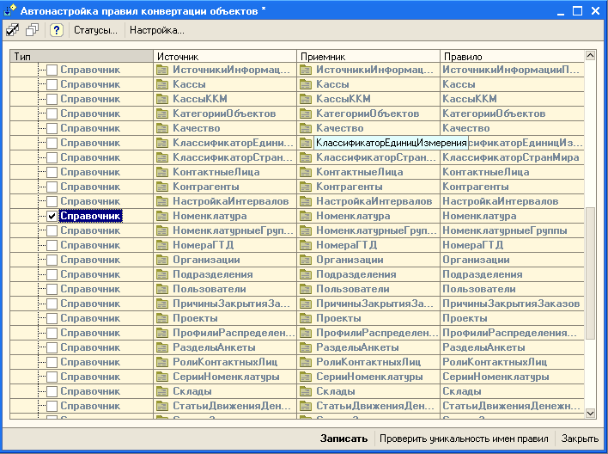Click the Номенклатура icon in Приемник column
608x454 pixels.
[305, 216]
